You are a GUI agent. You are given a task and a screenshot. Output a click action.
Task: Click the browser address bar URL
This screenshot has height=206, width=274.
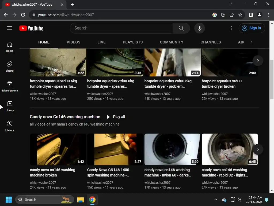[x=66, y=15]
